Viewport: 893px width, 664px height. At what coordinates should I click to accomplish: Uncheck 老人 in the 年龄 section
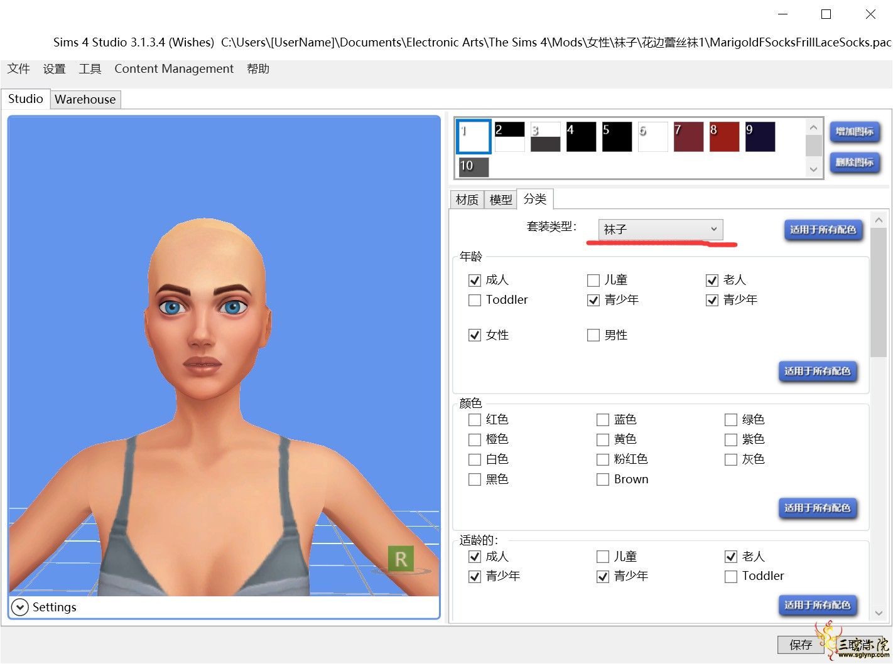pos(712,281)
